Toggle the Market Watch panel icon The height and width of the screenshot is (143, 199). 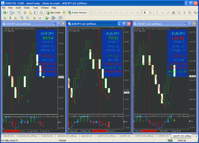(19, 12)
